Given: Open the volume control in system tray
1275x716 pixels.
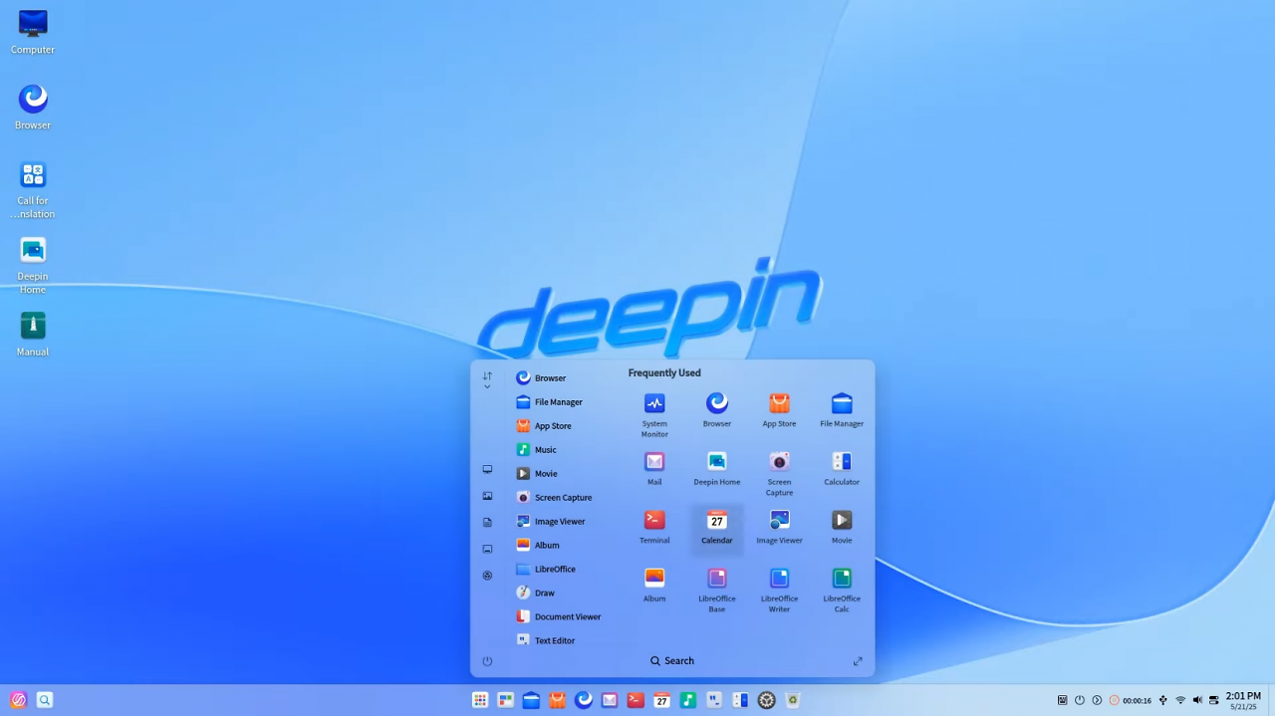Looking at the screenshot, I should (x=1197, y=700).
